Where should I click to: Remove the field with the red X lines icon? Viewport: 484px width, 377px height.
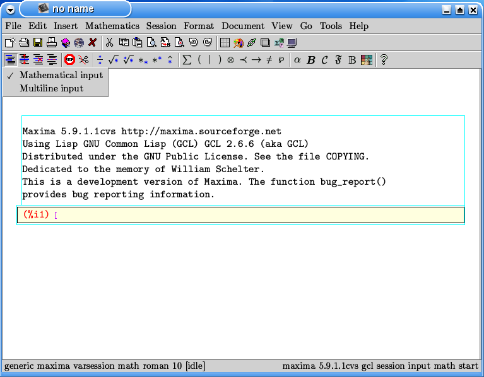pos(38,59)
